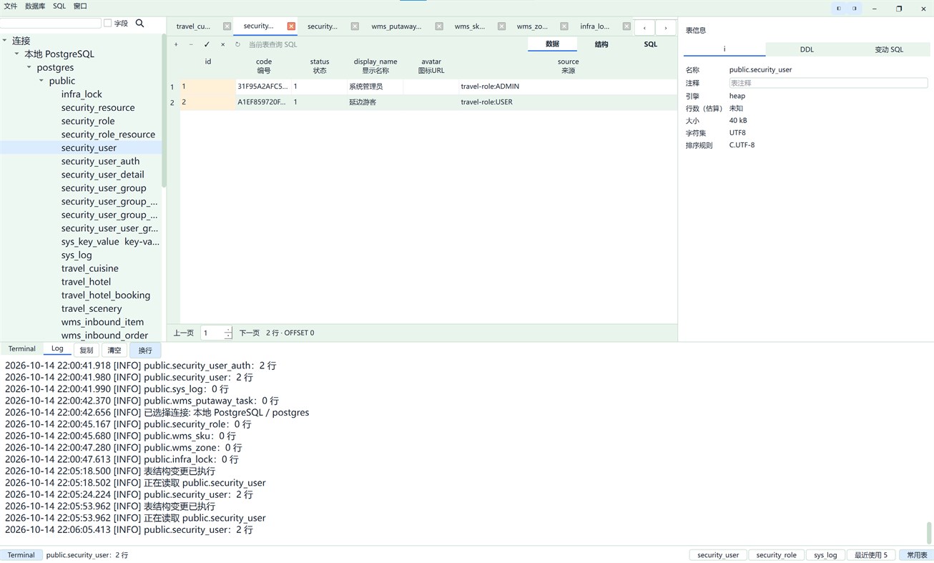Go to 上一页 previous page
The height and width of the screenshot is (563, 934).
(x=184, y=333)
